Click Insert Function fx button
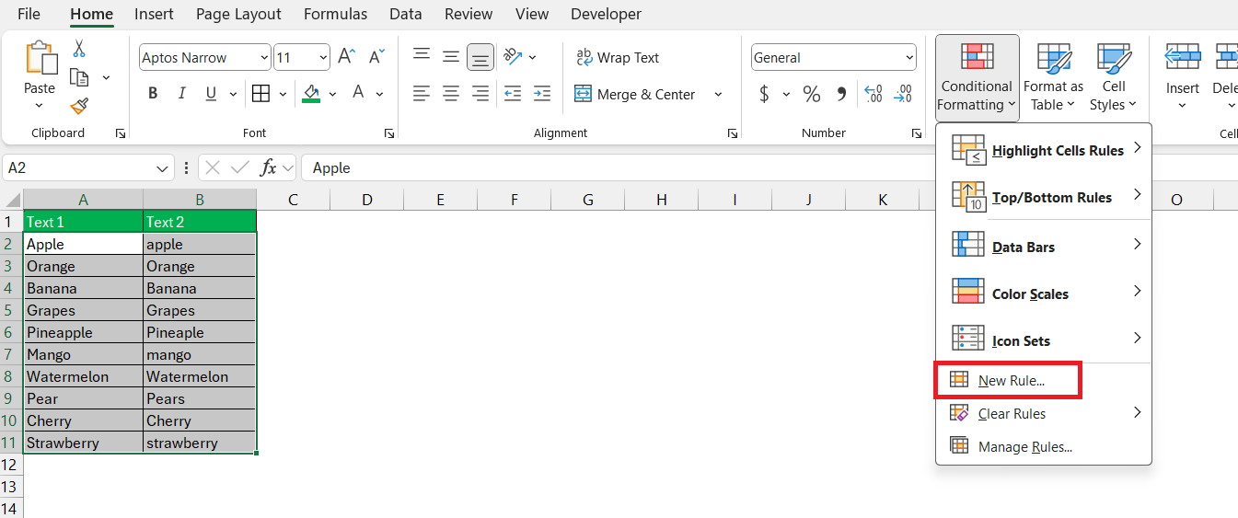The height and width of the screenshot is (518, 1238). tap(269, 167)
